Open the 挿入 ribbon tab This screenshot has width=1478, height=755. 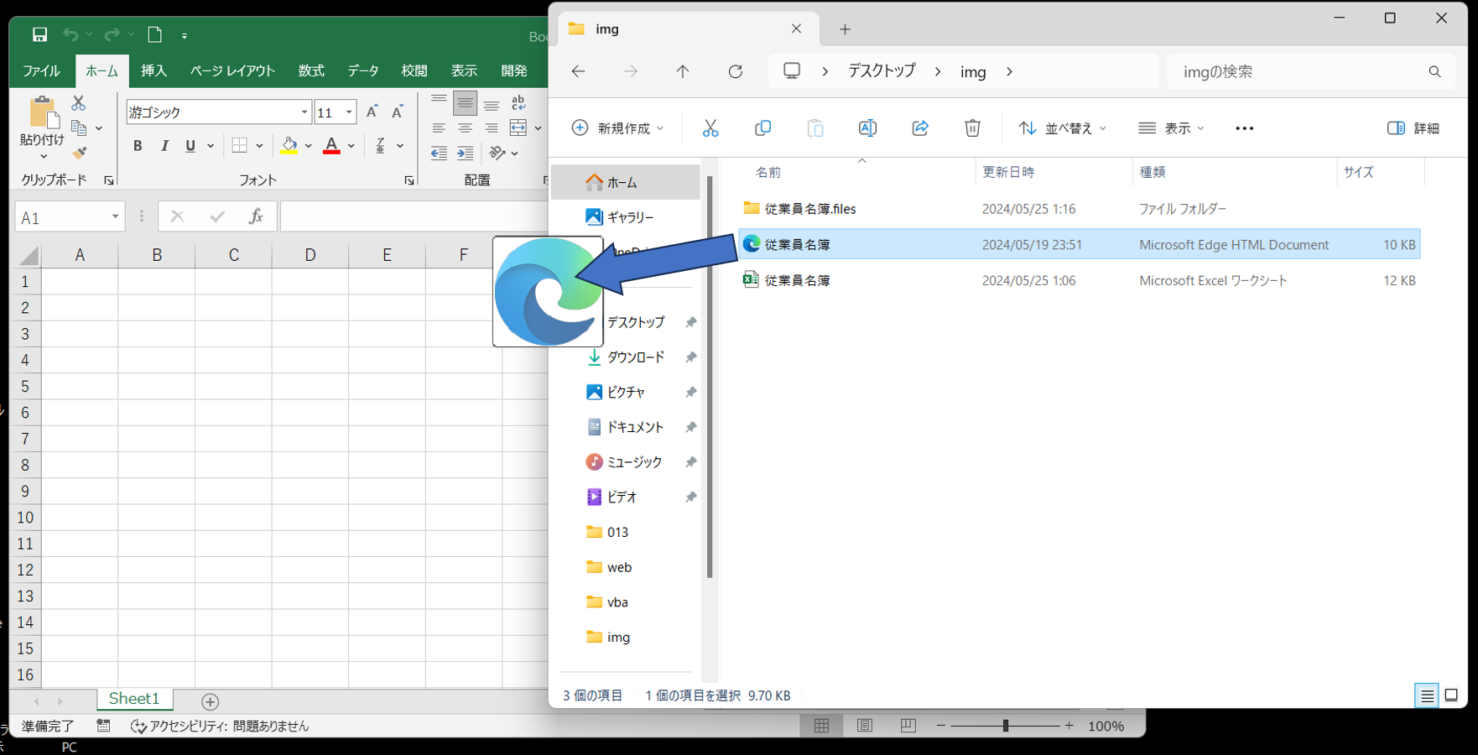[x=154, y=71]
